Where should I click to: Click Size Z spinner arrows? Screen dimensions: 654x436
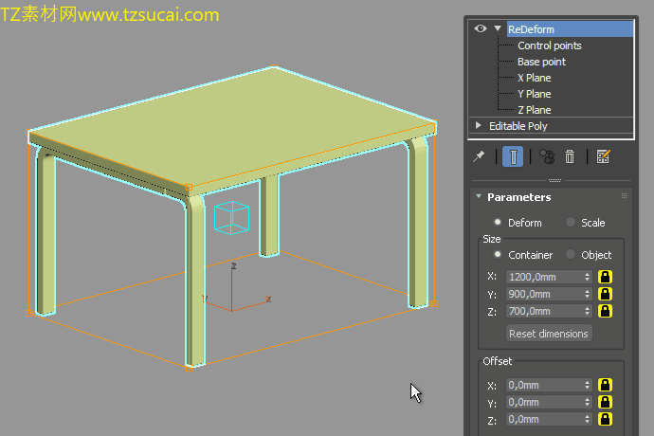point(588,311)
